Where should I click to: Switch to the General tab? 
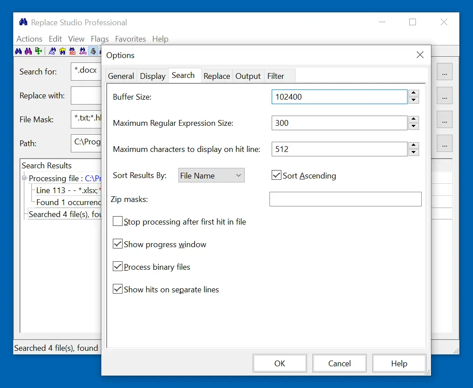click(121, 76)
